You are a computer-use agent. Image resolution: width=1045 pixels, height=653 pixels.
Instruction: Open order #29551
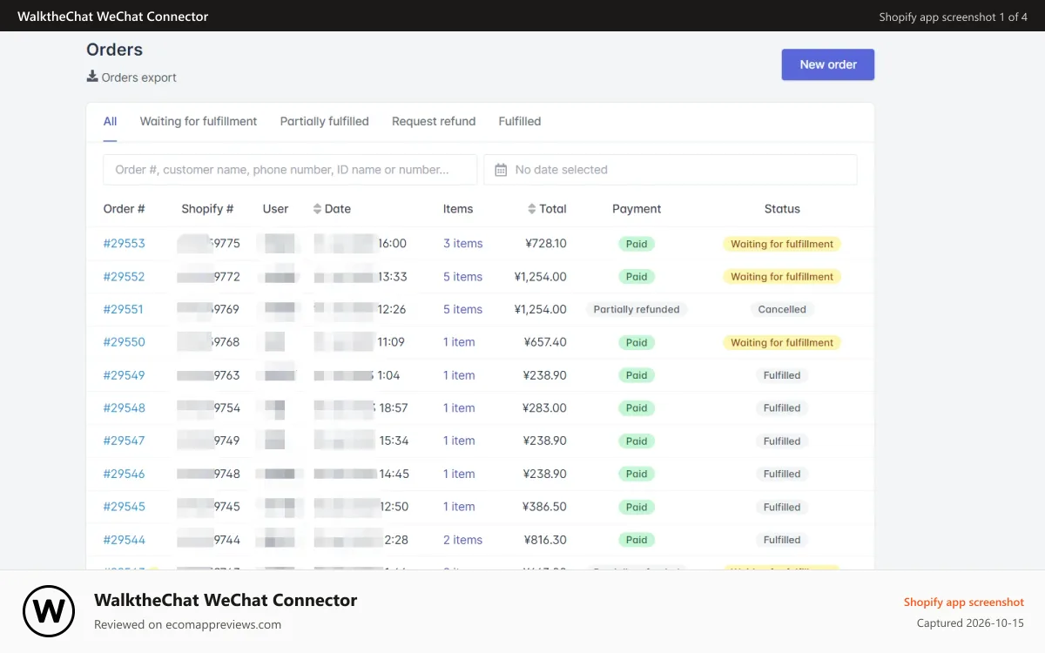(124, 309)
